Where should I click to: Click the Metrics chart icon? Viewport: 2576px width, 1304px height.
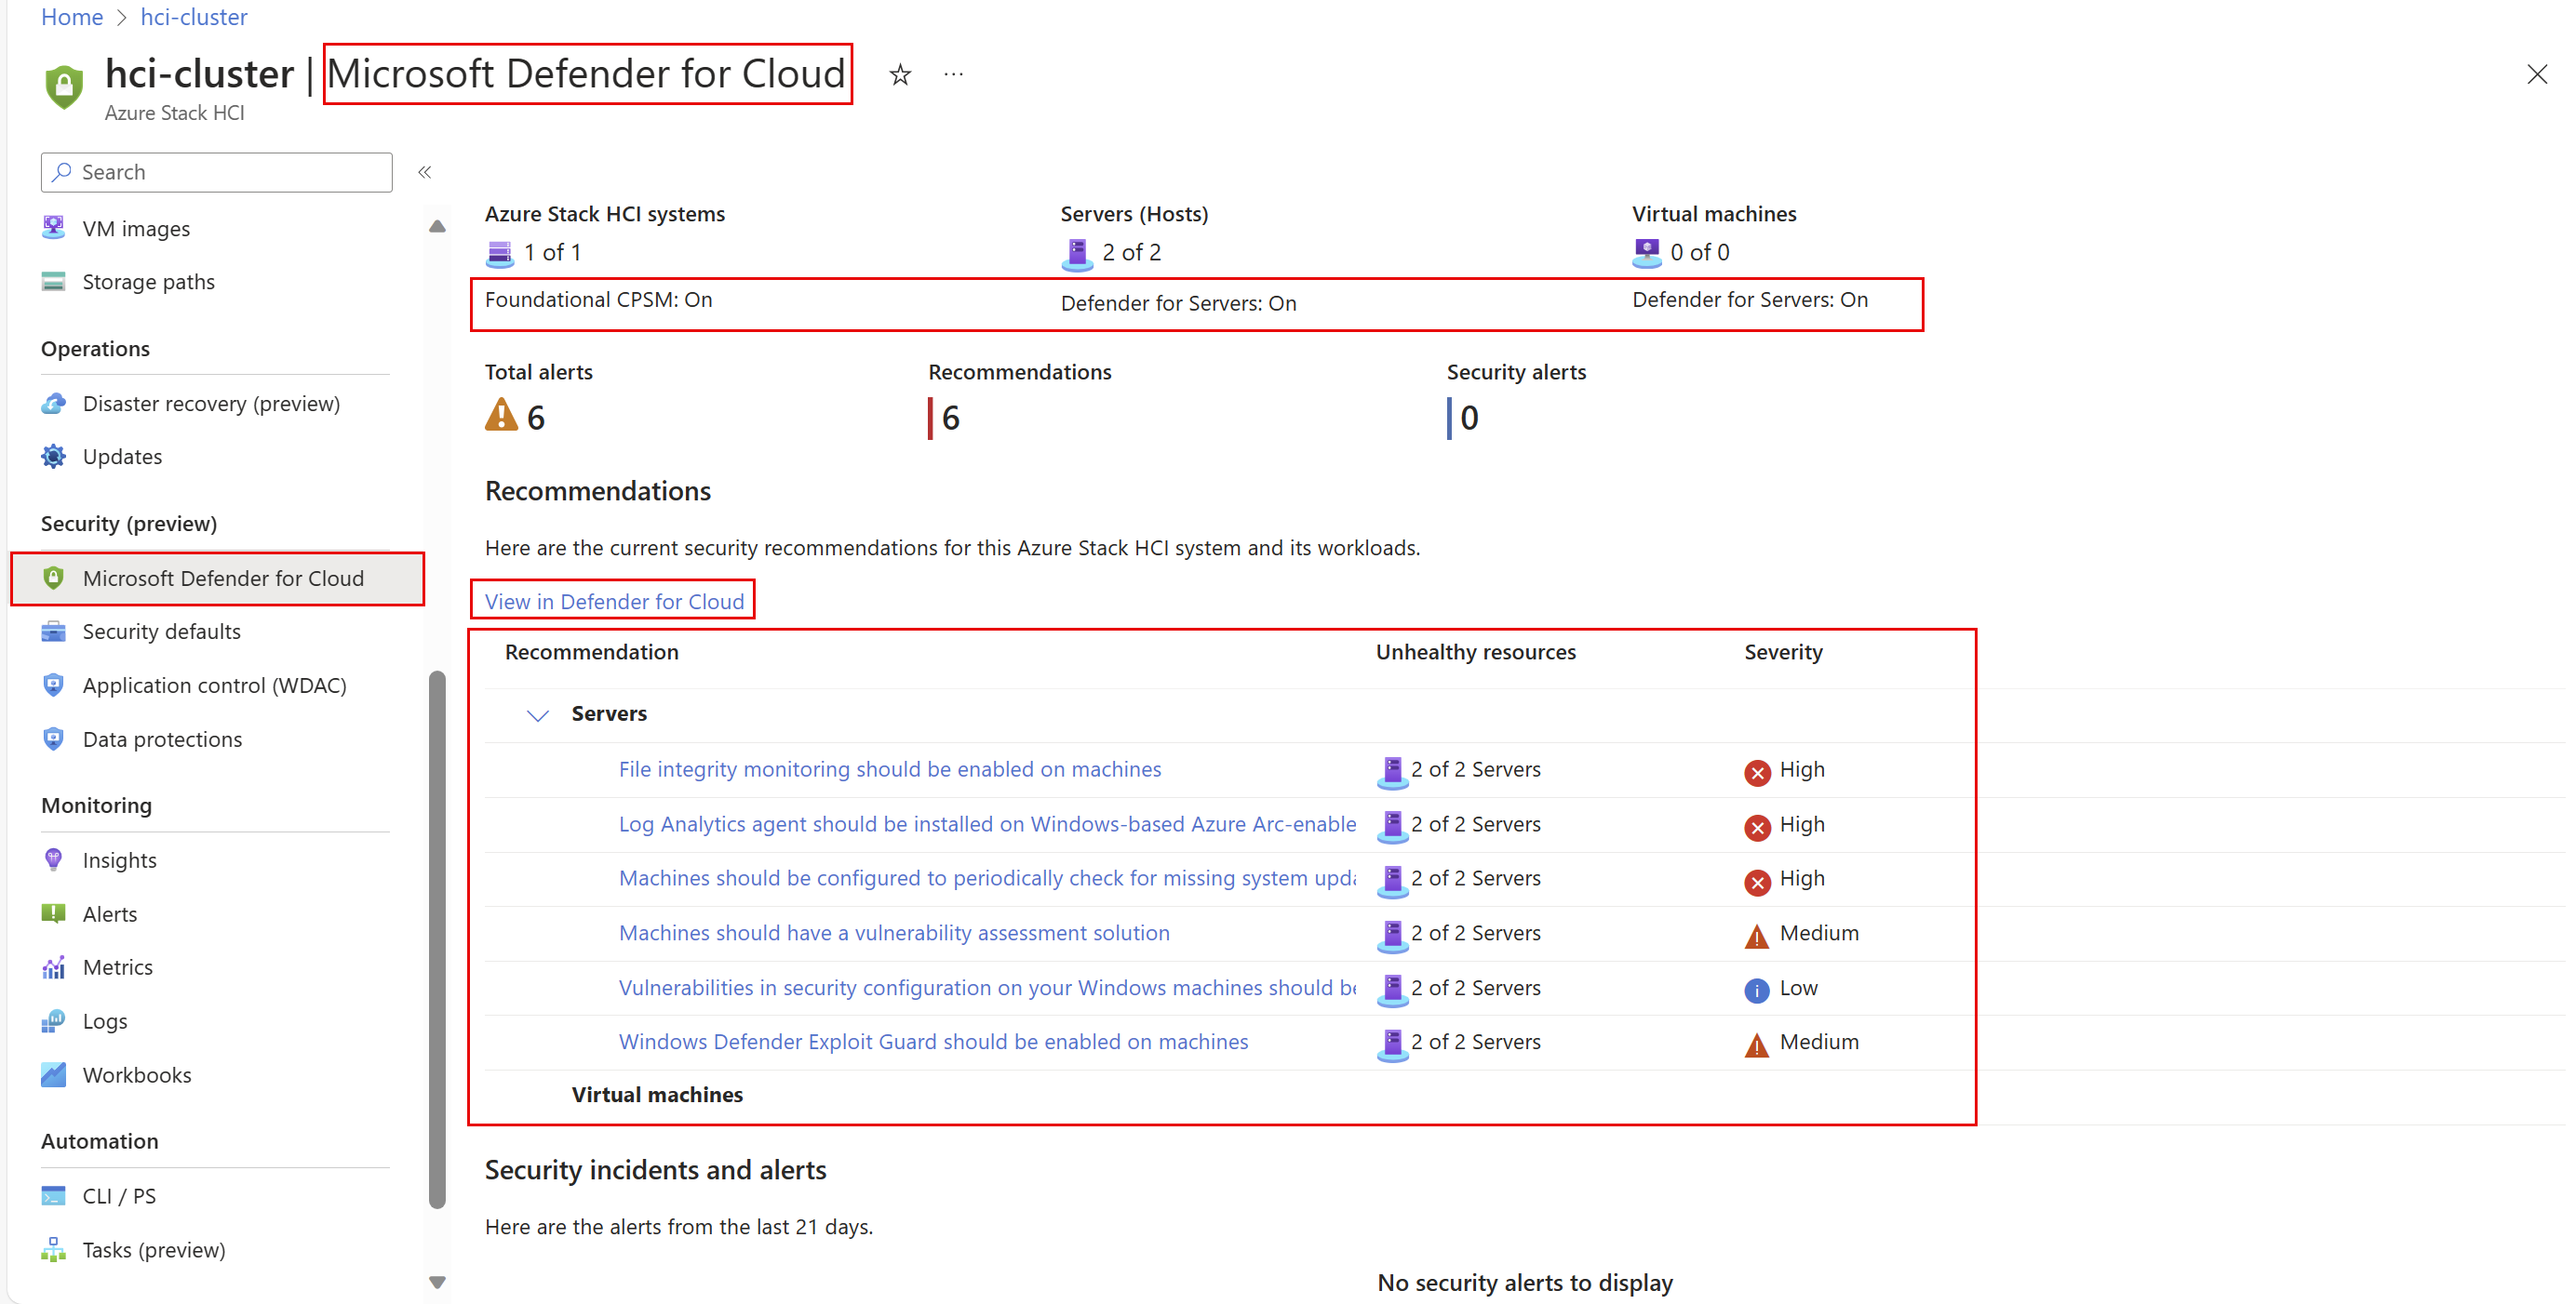(54, 967)
